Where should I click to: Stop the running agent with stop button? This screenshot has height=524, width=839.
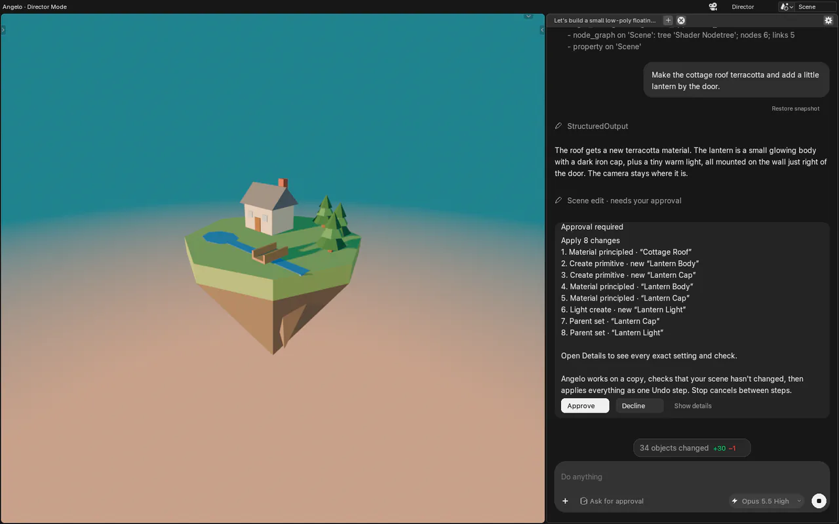819,501
